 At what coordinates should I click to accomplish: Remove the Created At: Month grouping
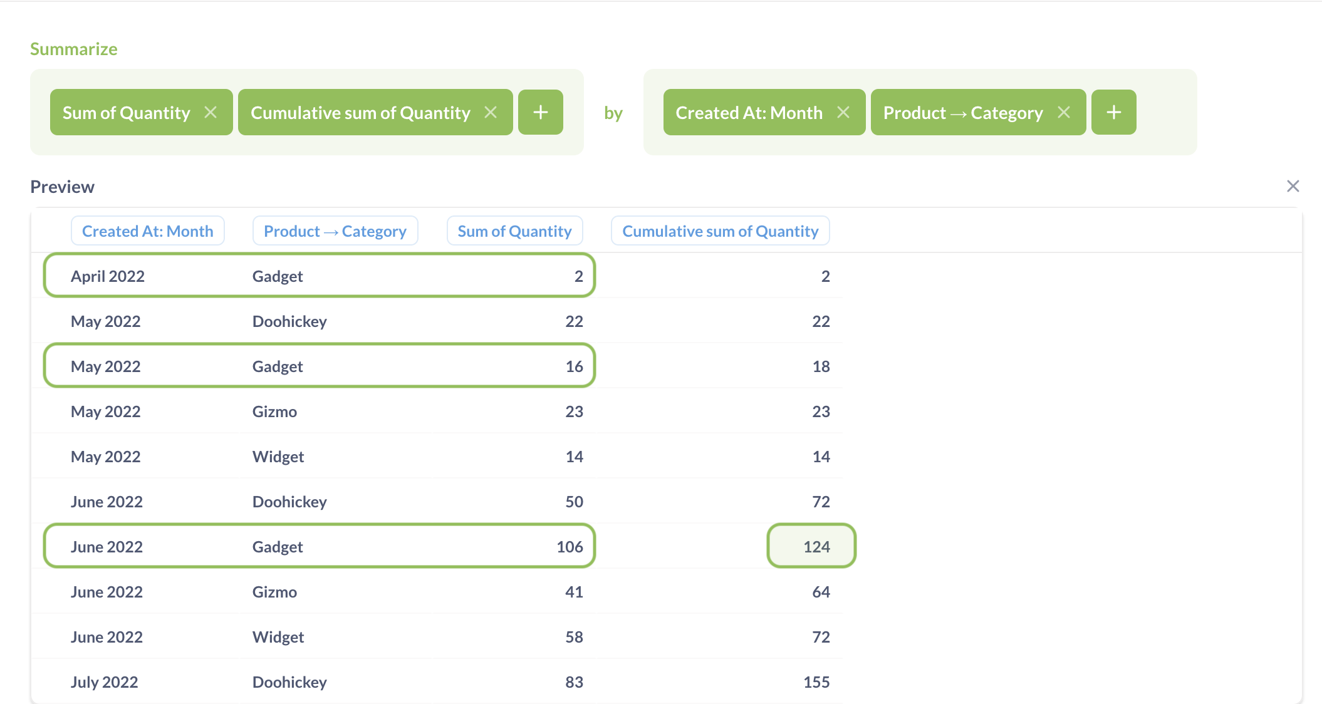[843, 112]
